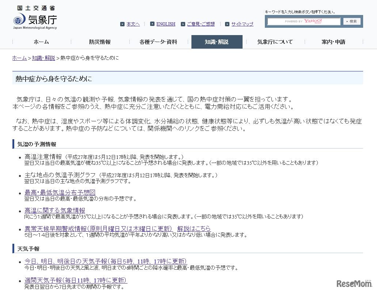
Task: Select the 防災情報 navigation tab
Action: 100,42
